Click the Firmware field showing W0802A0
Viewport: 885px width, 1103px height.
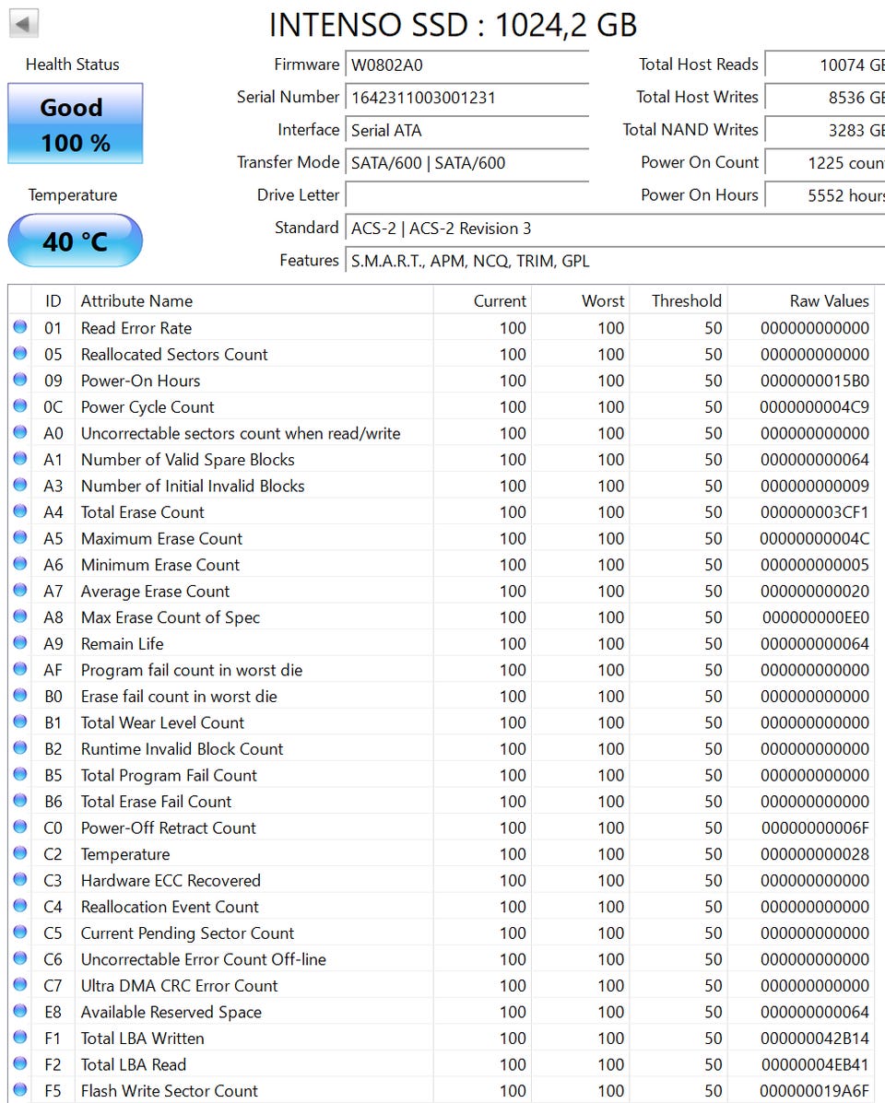click(467, 65)
